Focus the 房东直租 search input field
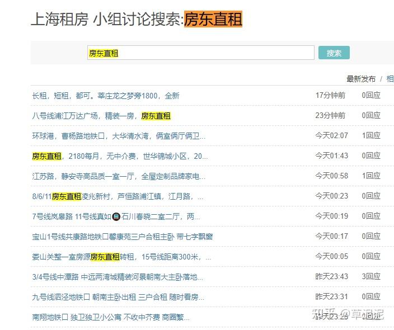The height and width of the screenshot is (330, 394). (201, 53)
